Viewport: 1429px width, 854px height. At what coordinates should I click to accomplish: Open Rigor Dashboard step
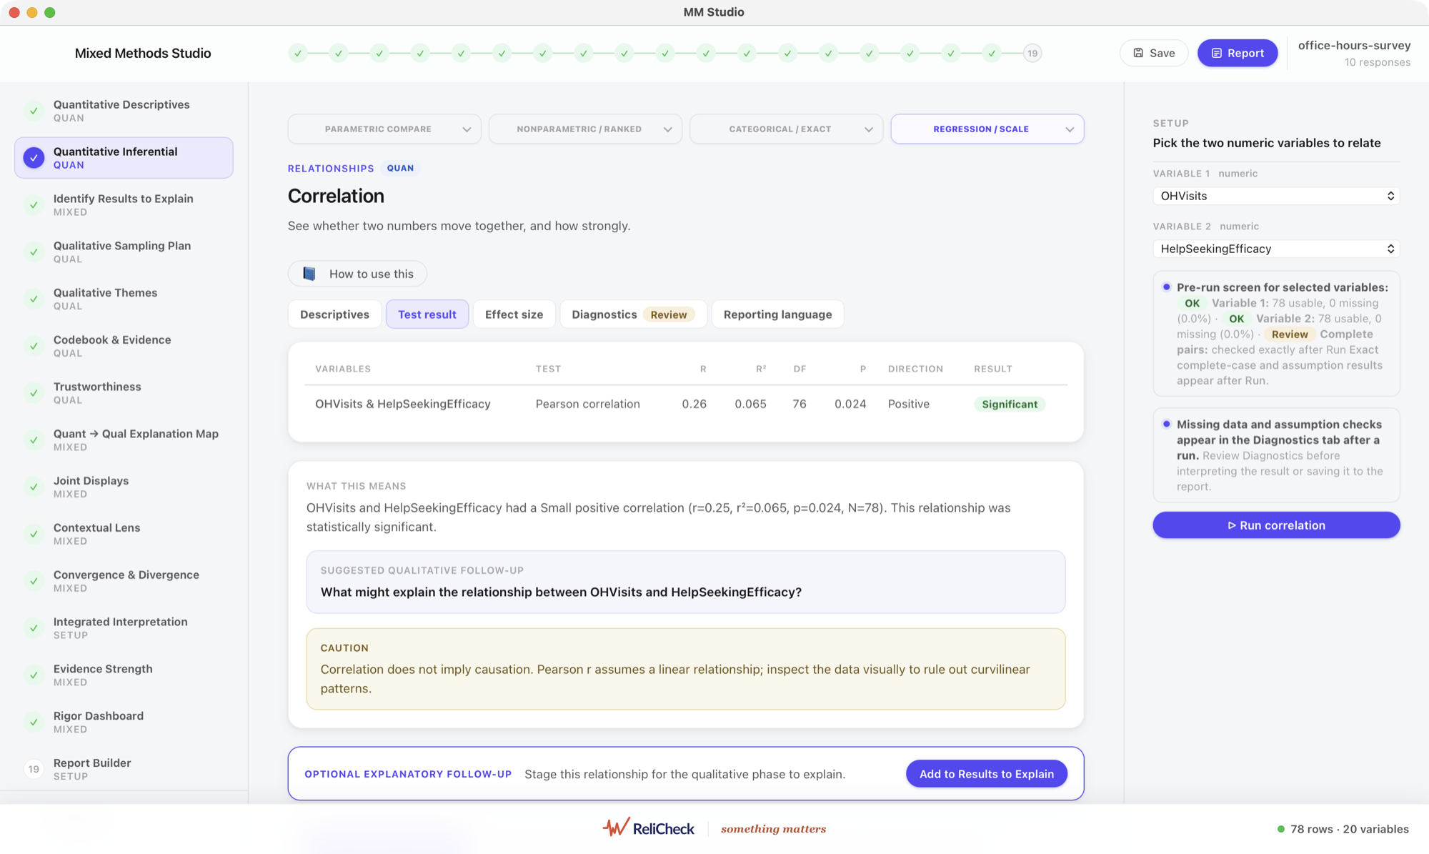[124, 723]
